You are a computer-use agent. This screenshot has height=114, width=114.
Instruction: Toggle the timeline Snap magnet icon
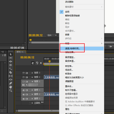tap(33, 63)
